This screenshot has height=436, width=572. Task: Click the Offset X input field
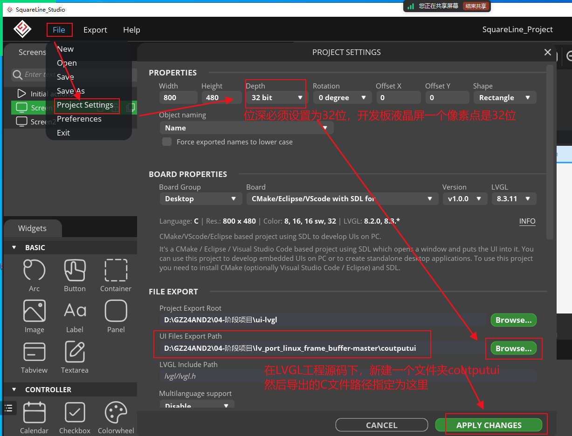pos(399,97)
